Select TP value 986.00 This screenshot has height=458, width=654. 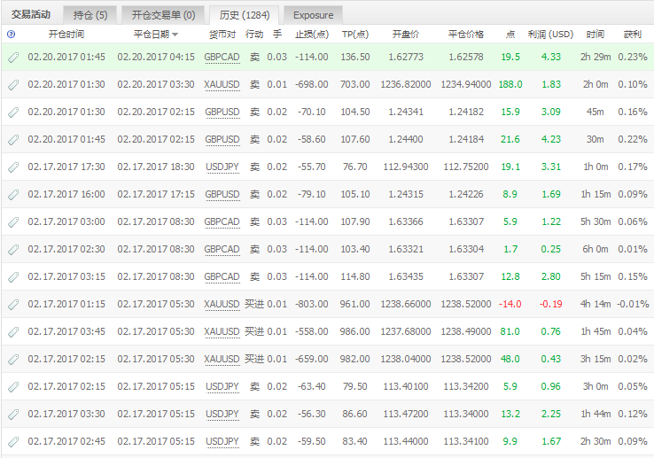[x=355, y=332]
